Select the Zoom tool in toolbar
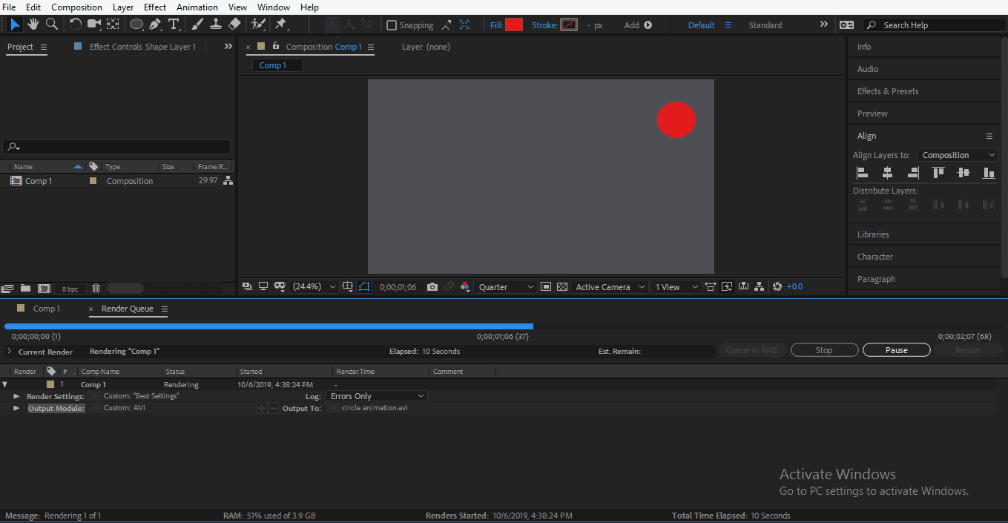 tap(52, 24)
